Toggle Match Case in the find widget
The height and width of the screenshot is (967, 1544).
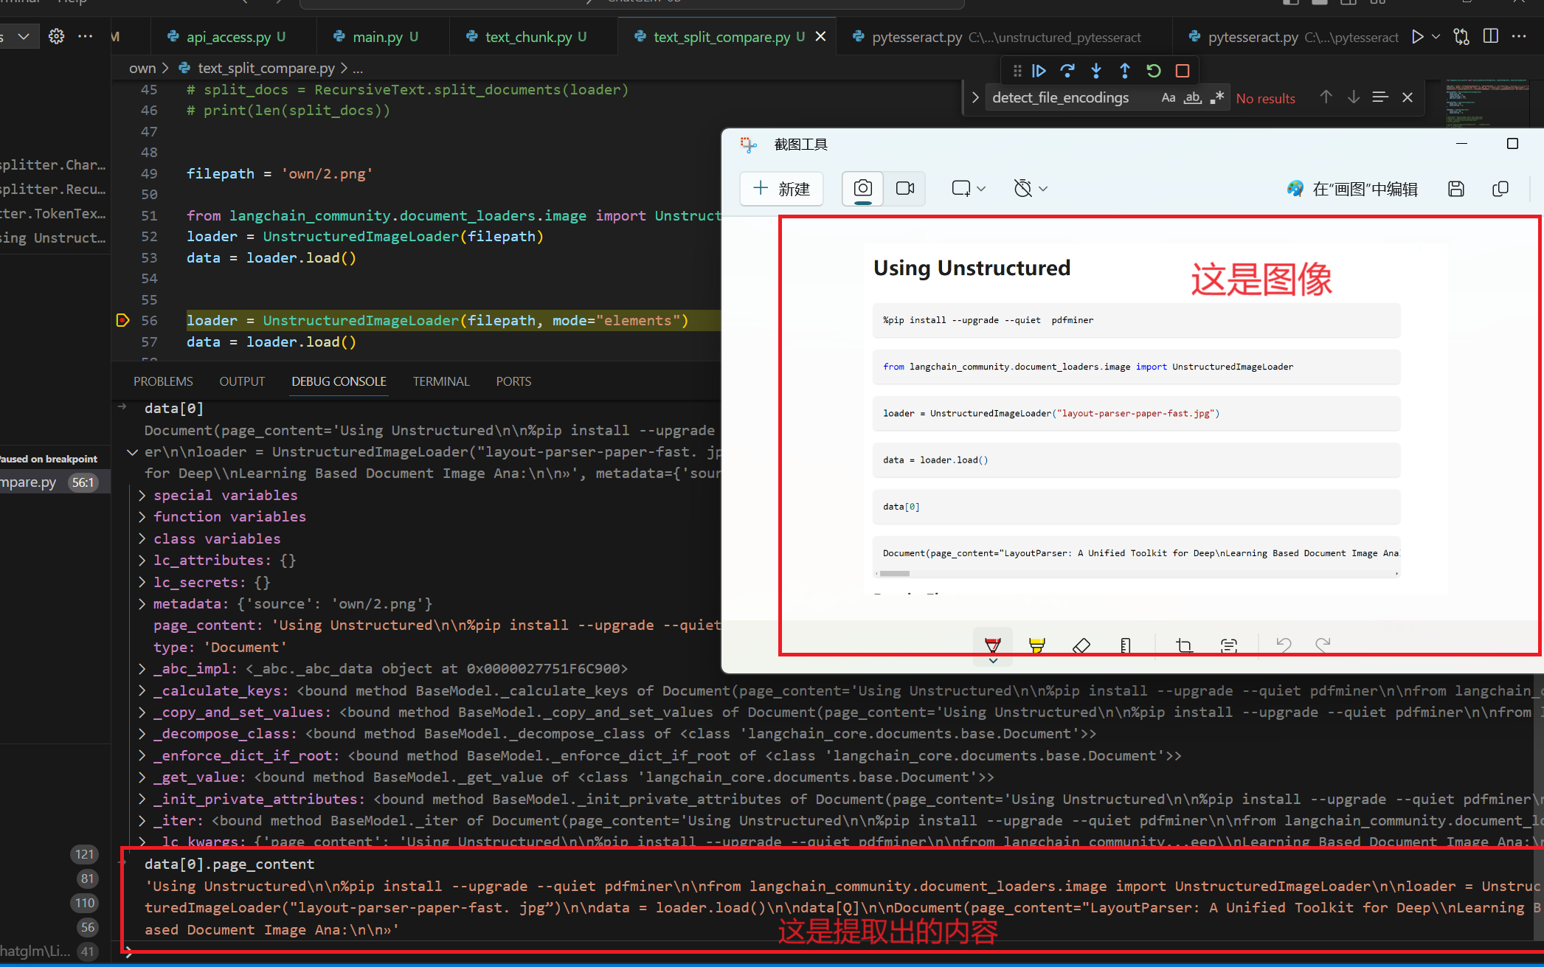[x=1168, y=98]
